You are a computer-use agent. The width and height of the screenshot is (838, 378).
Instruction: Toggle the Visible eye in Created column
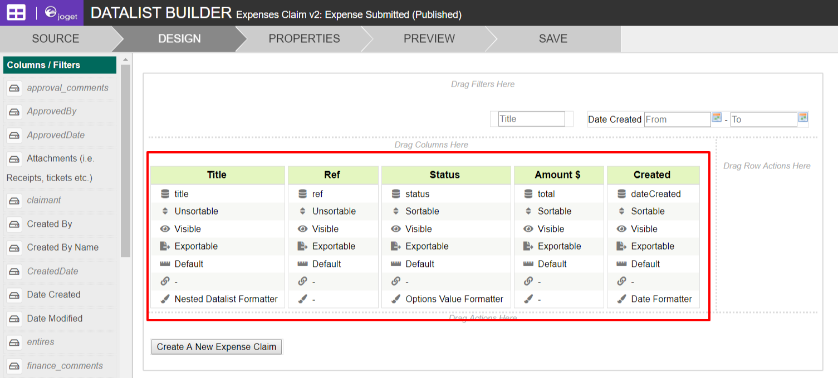pos(621,229)
